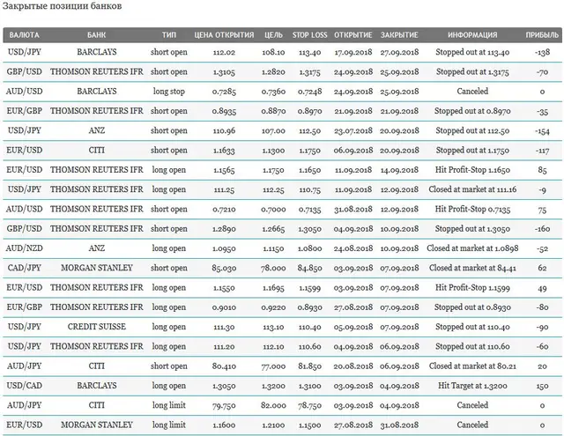
Task: Click opening price 85.030
Action: (x=224, y=269)
